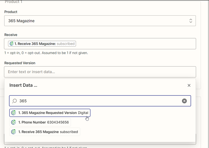The height and width of the screenshot is (148, 209).
Task: Click the Receive 365 Magazine pill in Receive field
Action: tap(42, 44)
